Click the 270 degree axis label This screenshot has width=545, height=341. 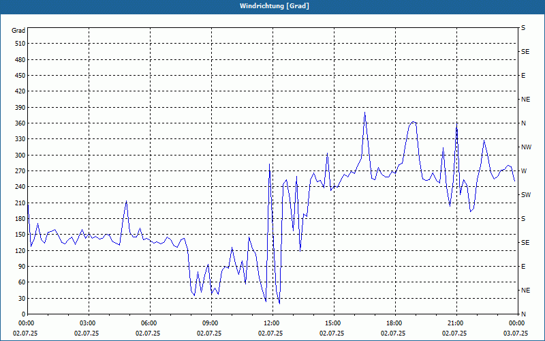tap(20, 171)
